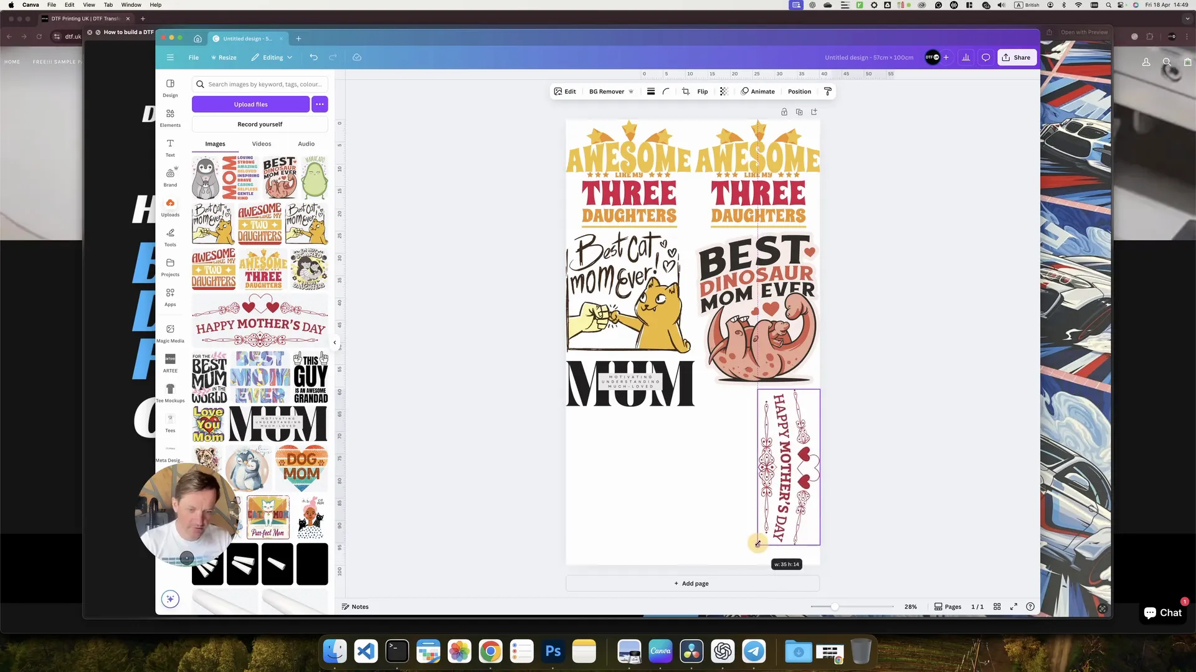
Task: Select THIS GUY awesome grandad thumbnail
Action: (x=311, y=378)
